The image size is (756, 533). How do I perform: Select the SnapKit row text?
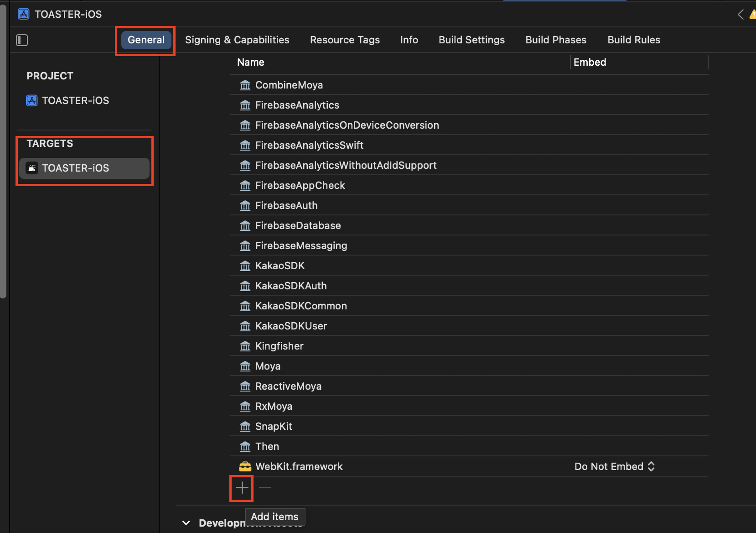click(x=274, y=426)
